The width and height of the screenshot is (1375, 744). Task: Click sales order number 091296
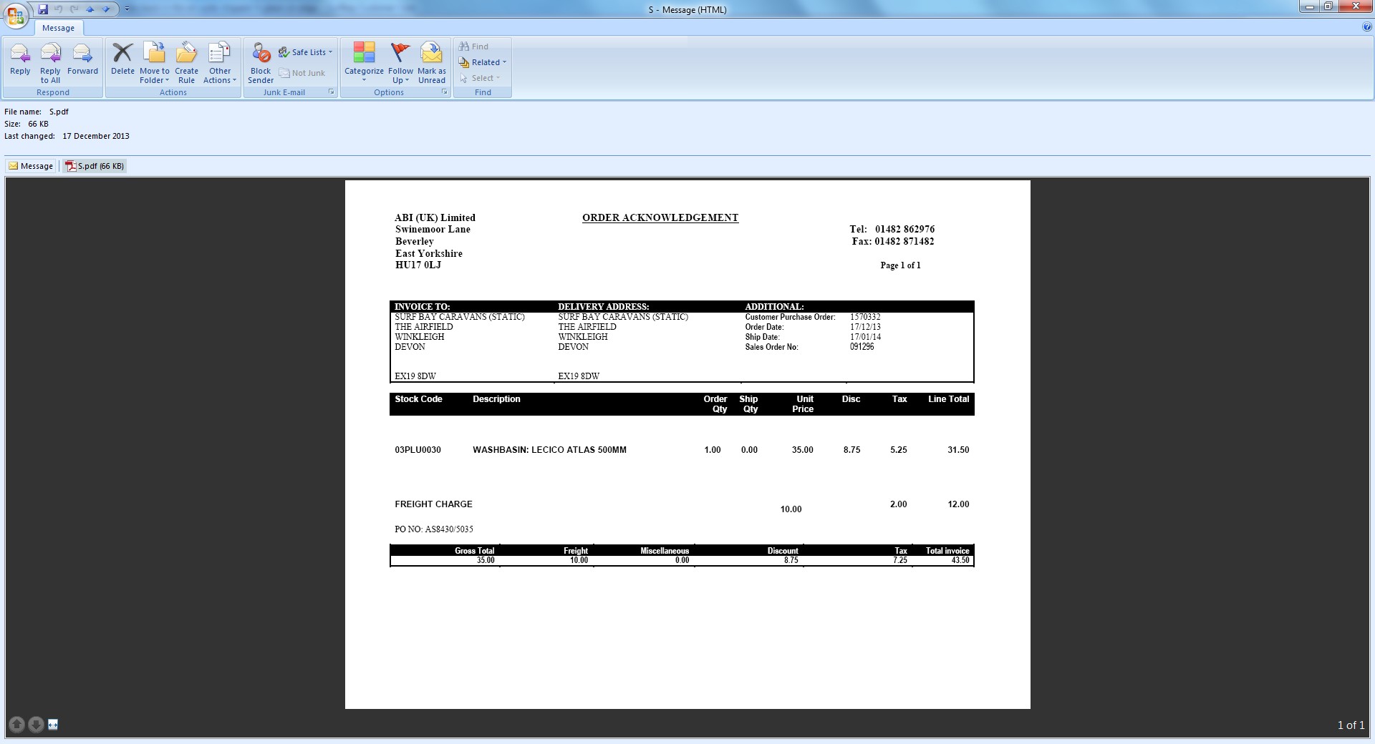click(862, 347)
